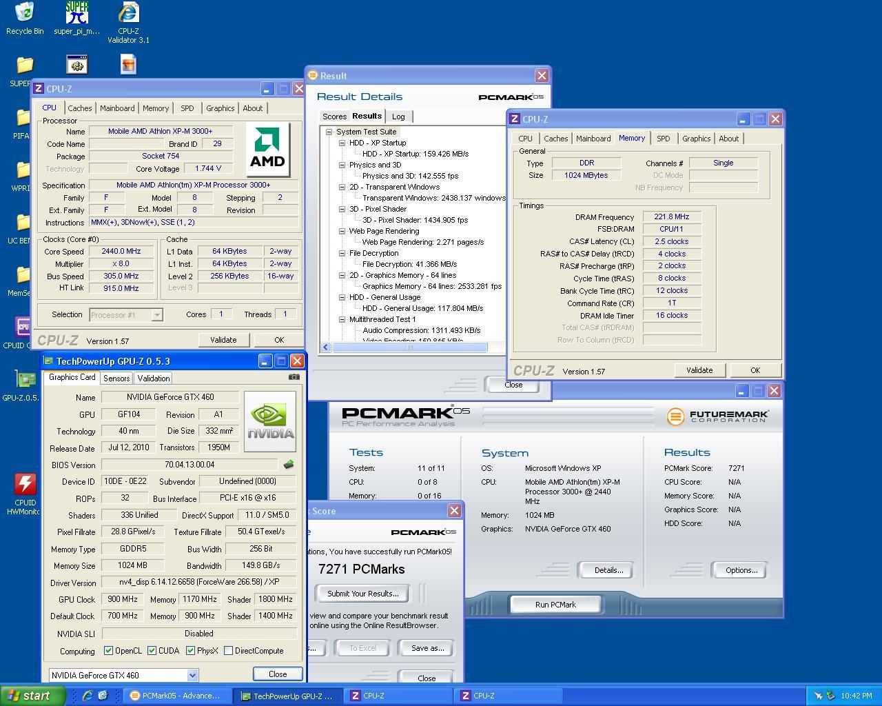The height and width of the screenshot is (706, 882).
Task: Switch to Sensors tab in GPU-Z
Action: point(116,379)
